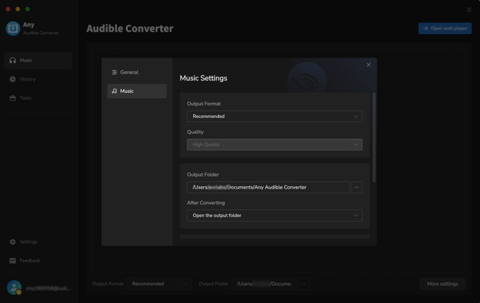
Task: Click the eye icon in Open web player button
Action: [426, 28]
